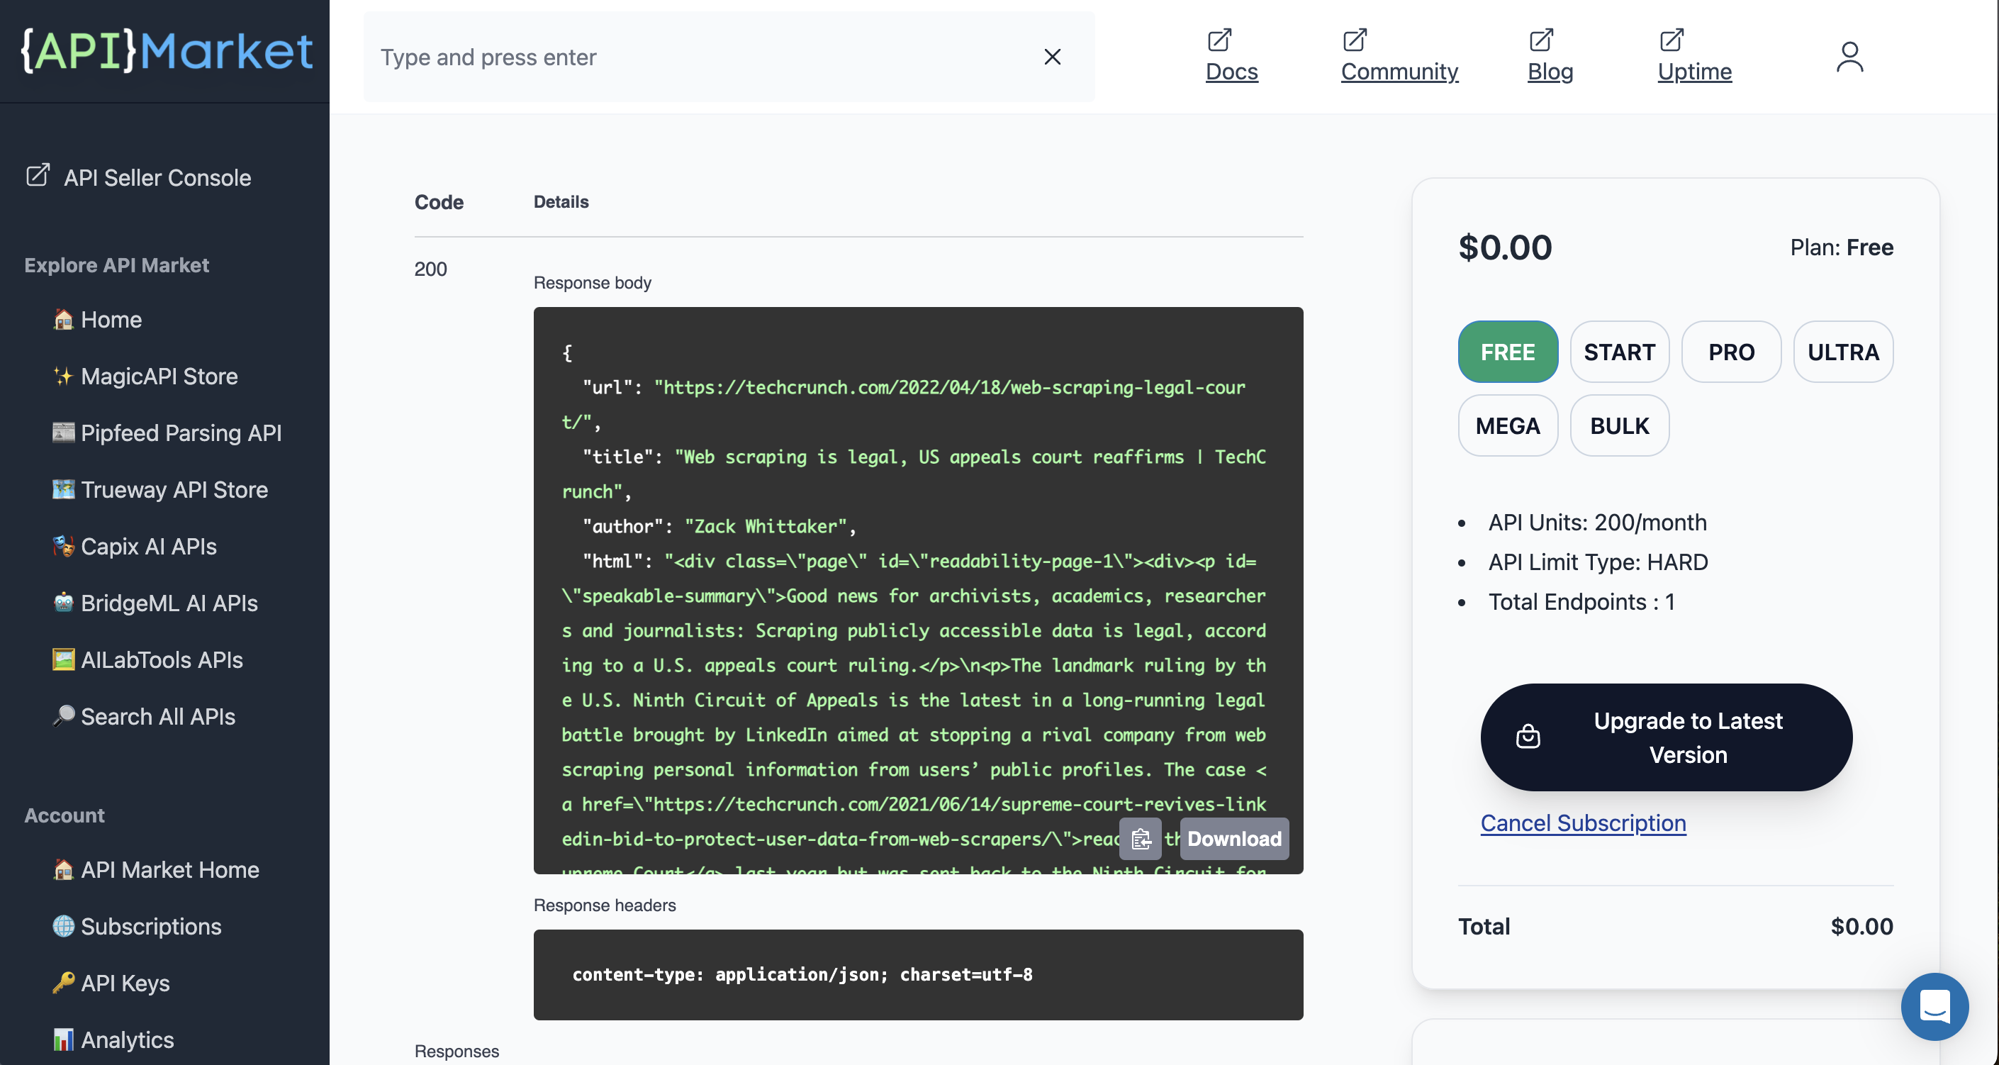
Task: Click the map icon for Trueway API Store
Action: 64,489
